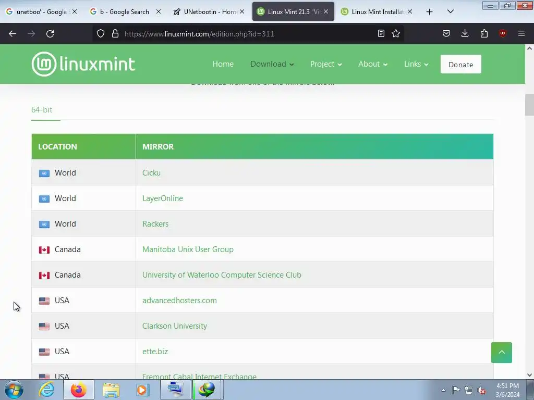Expand the About menu
Screen dimensions: 534x400
pos(372,64)
